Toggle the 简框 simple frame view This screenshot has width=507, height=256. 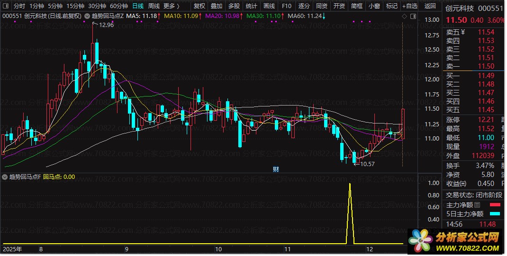[357, 6]
